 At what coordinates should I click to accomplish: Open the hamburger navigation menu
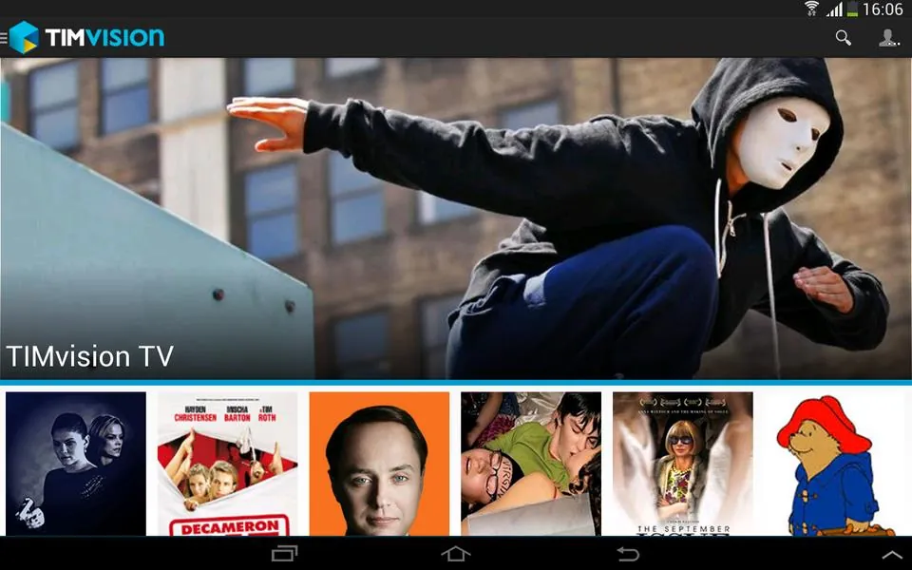click(4, 38)
